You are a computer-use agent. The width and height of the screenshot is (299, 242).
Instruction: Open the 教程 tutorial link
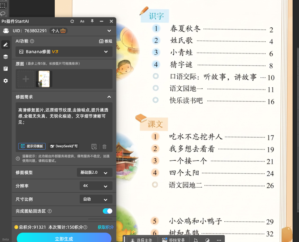point(106,41)
